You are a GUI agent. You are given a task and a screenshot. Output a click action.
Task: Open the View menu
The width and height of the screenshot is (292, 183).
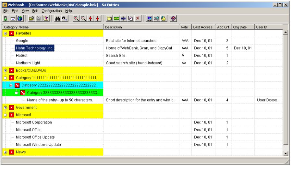click(25, 11)
